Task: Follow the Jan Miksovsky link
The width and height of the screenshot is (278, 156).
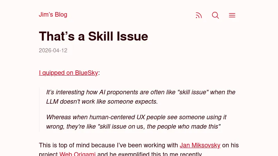Action: click(200, 145)
